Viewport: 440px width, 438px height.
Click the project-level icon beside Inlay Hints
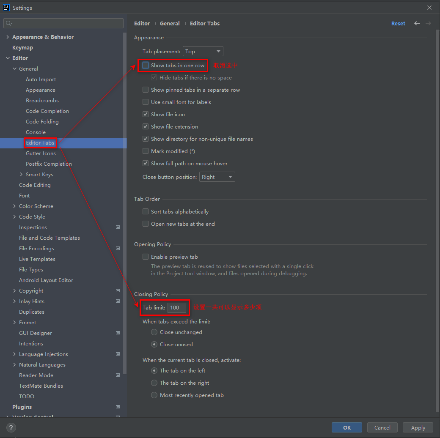pyautogui.click(x=118, y=301)
